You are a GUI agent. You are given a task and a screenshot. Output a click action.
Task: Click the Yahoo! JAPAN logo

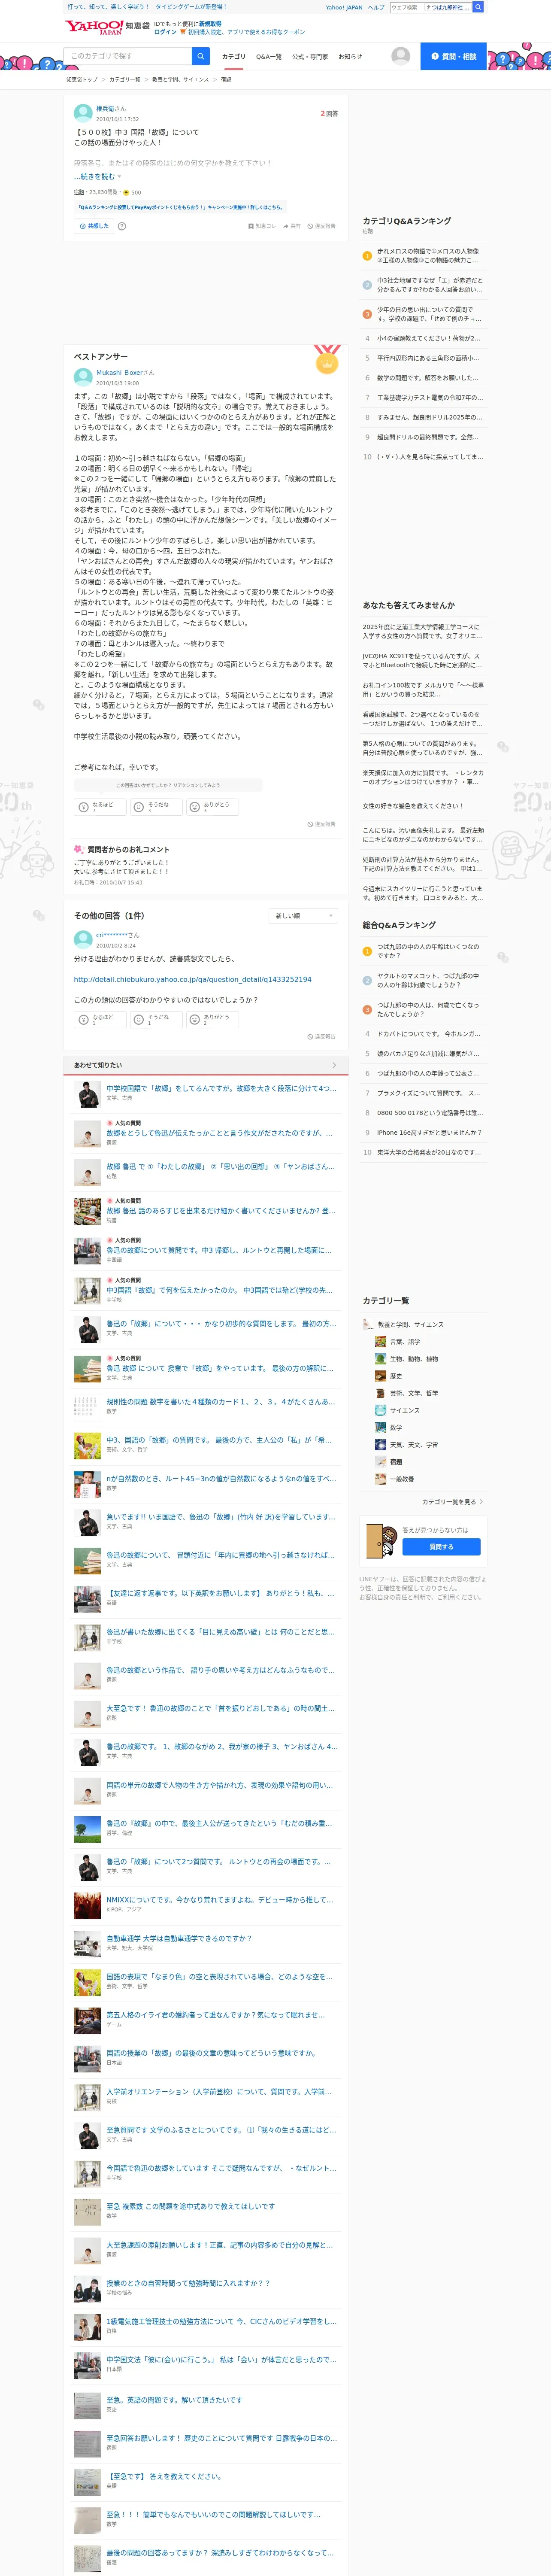[x=93, y=27]
